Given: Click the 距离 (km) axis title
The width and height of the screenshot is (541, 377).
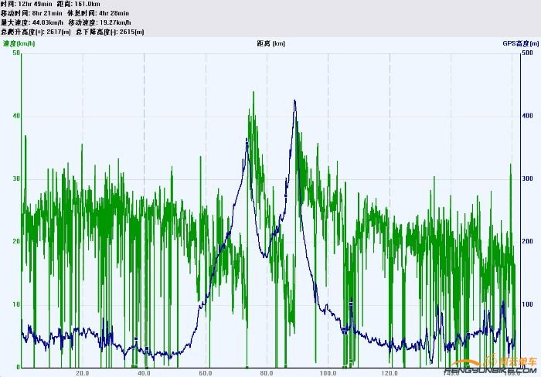Looking at the screenshot, I should pyautogui.click(x=270, y=44).
